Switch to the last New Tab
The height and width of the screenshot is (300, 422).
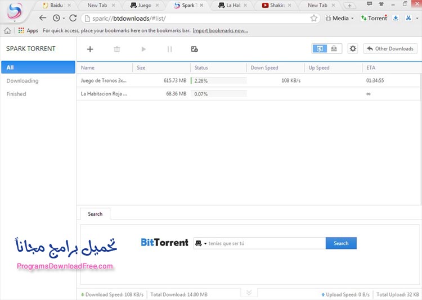(x=317, y=5)
